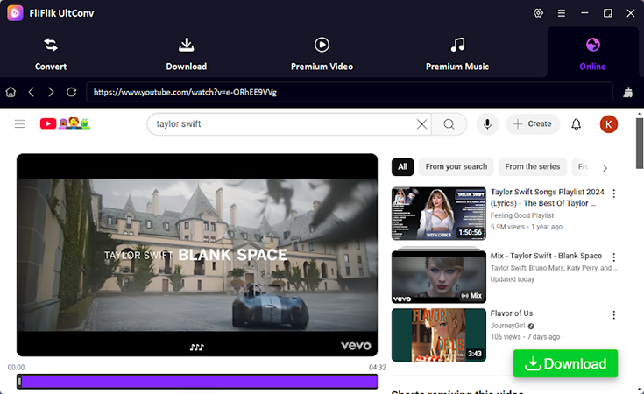Click the 04:32 end time label
The width and height of the screenshot is (644, 394).
click(x=377, y=368)
